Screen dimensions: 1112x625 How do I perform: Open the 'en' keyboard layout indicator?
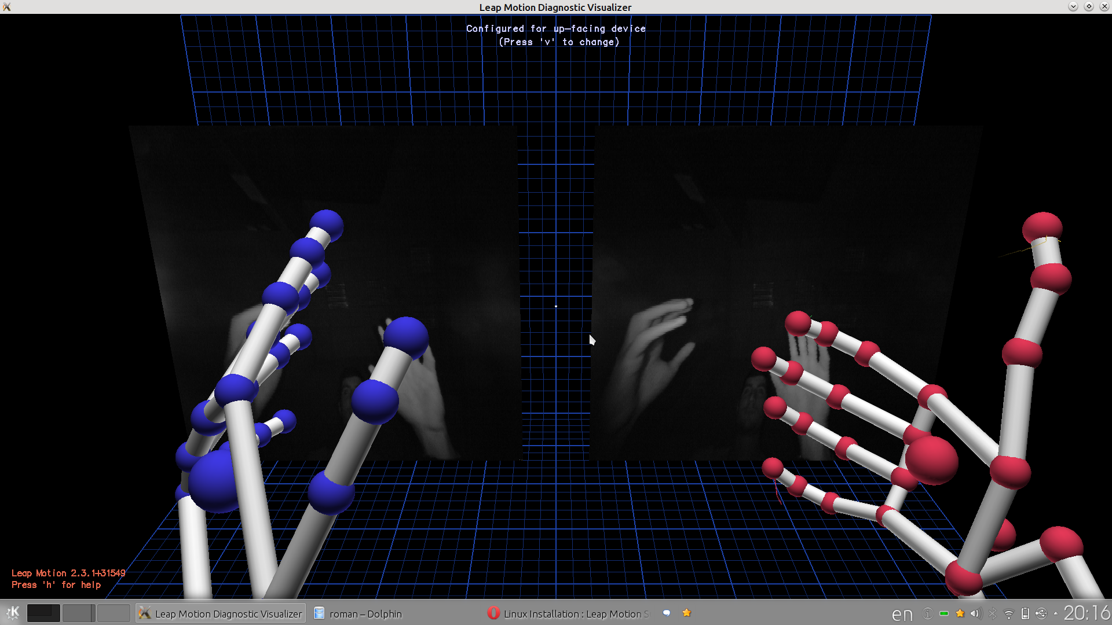[902, 614]
